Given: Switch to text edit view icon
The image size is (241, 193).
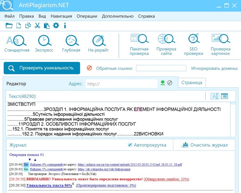Looking at the screenshot, I should coord(215,96).
